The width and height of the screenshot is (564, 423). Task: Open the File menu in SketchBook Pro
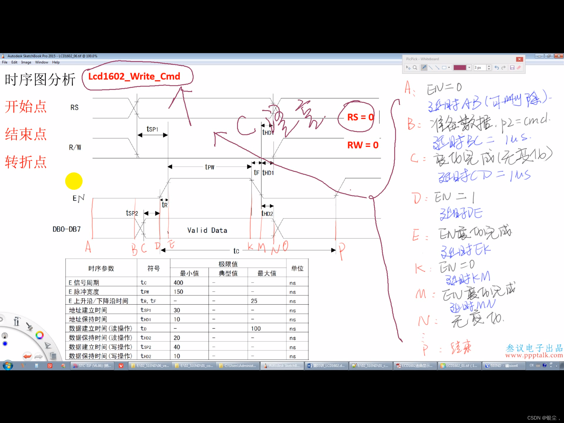click(x=5, y=62)
